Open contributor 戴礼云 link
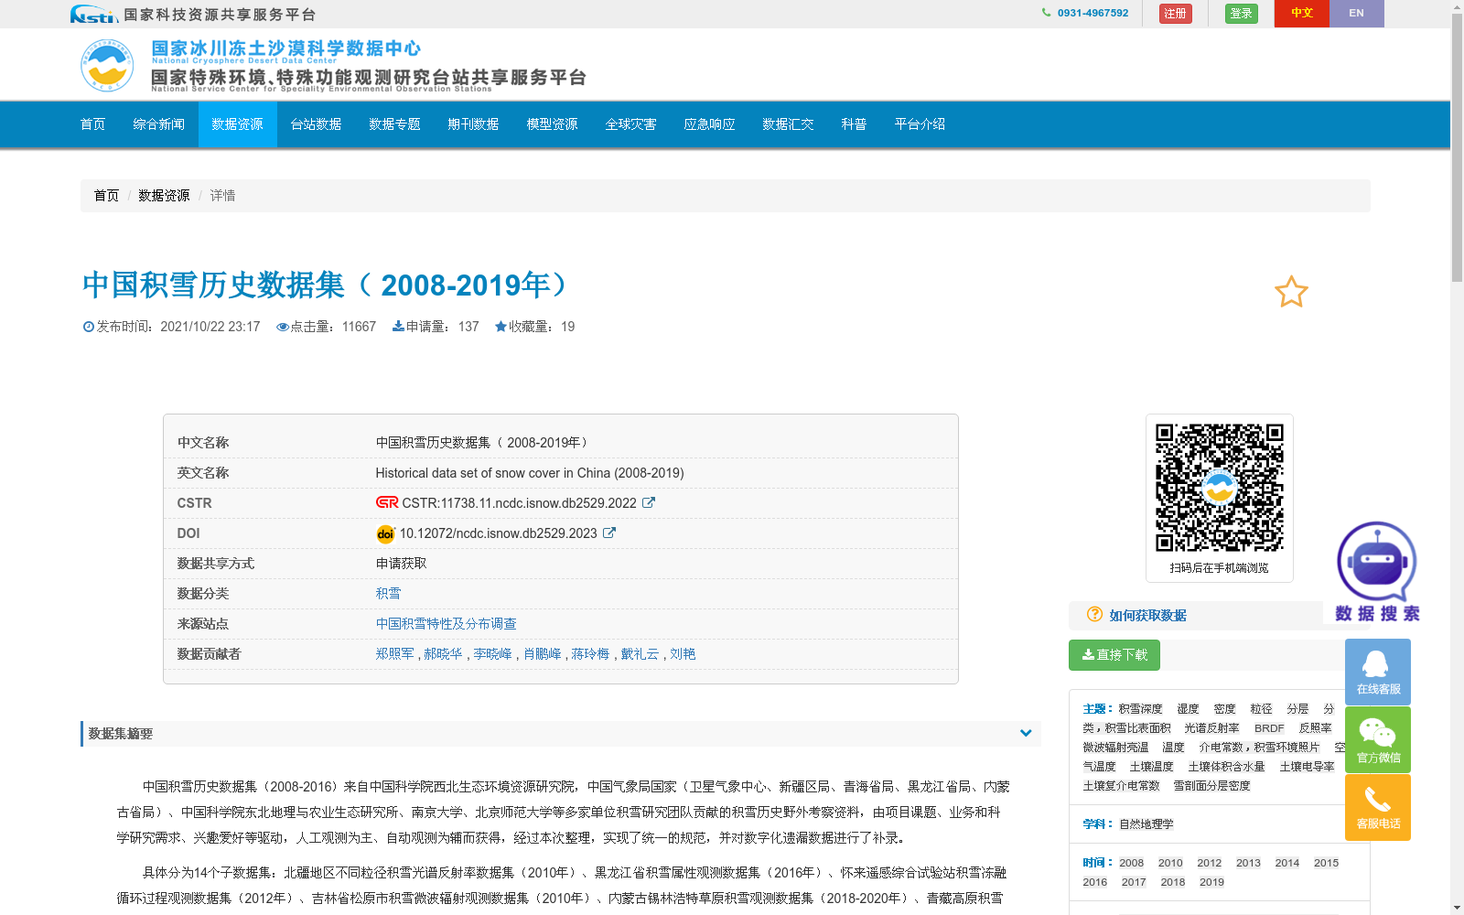This screenshot has width=1464, height=915. coord(640,654)
